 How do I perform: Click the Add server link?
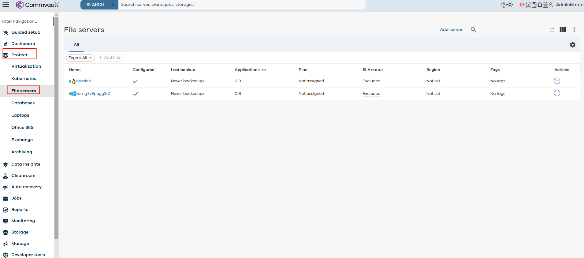451,30
